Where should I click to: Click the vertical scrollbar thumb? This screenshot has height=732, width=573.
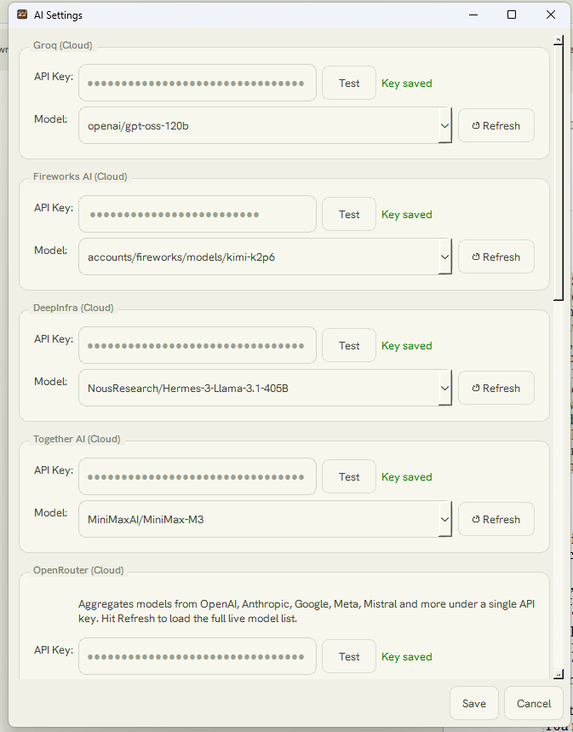(559, 173)
